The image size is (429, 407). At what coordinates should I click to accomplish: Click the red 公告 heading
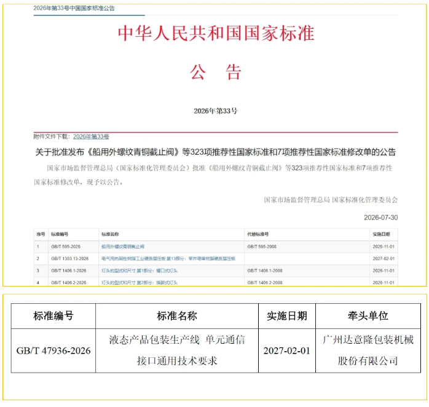[216, 72]
